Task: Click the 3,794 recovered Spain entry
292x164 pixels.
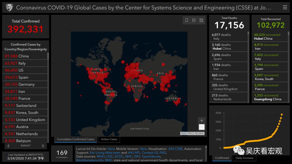Action: 270,67
